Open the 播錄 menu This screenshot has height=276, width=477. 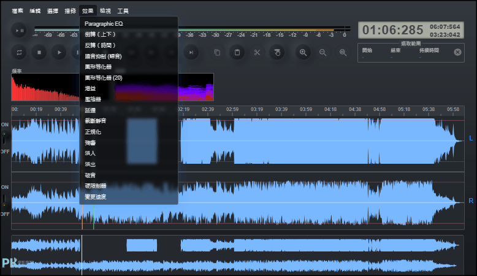pyautogui.click(x=71, y=11)
